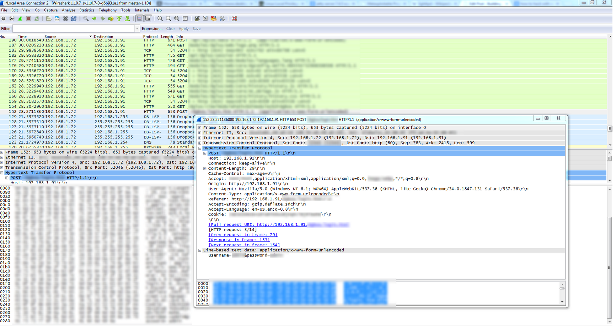Open help lifebuoy icon
Image resolution: width=616 pixels, height=329 pixels.
[234, 18]
